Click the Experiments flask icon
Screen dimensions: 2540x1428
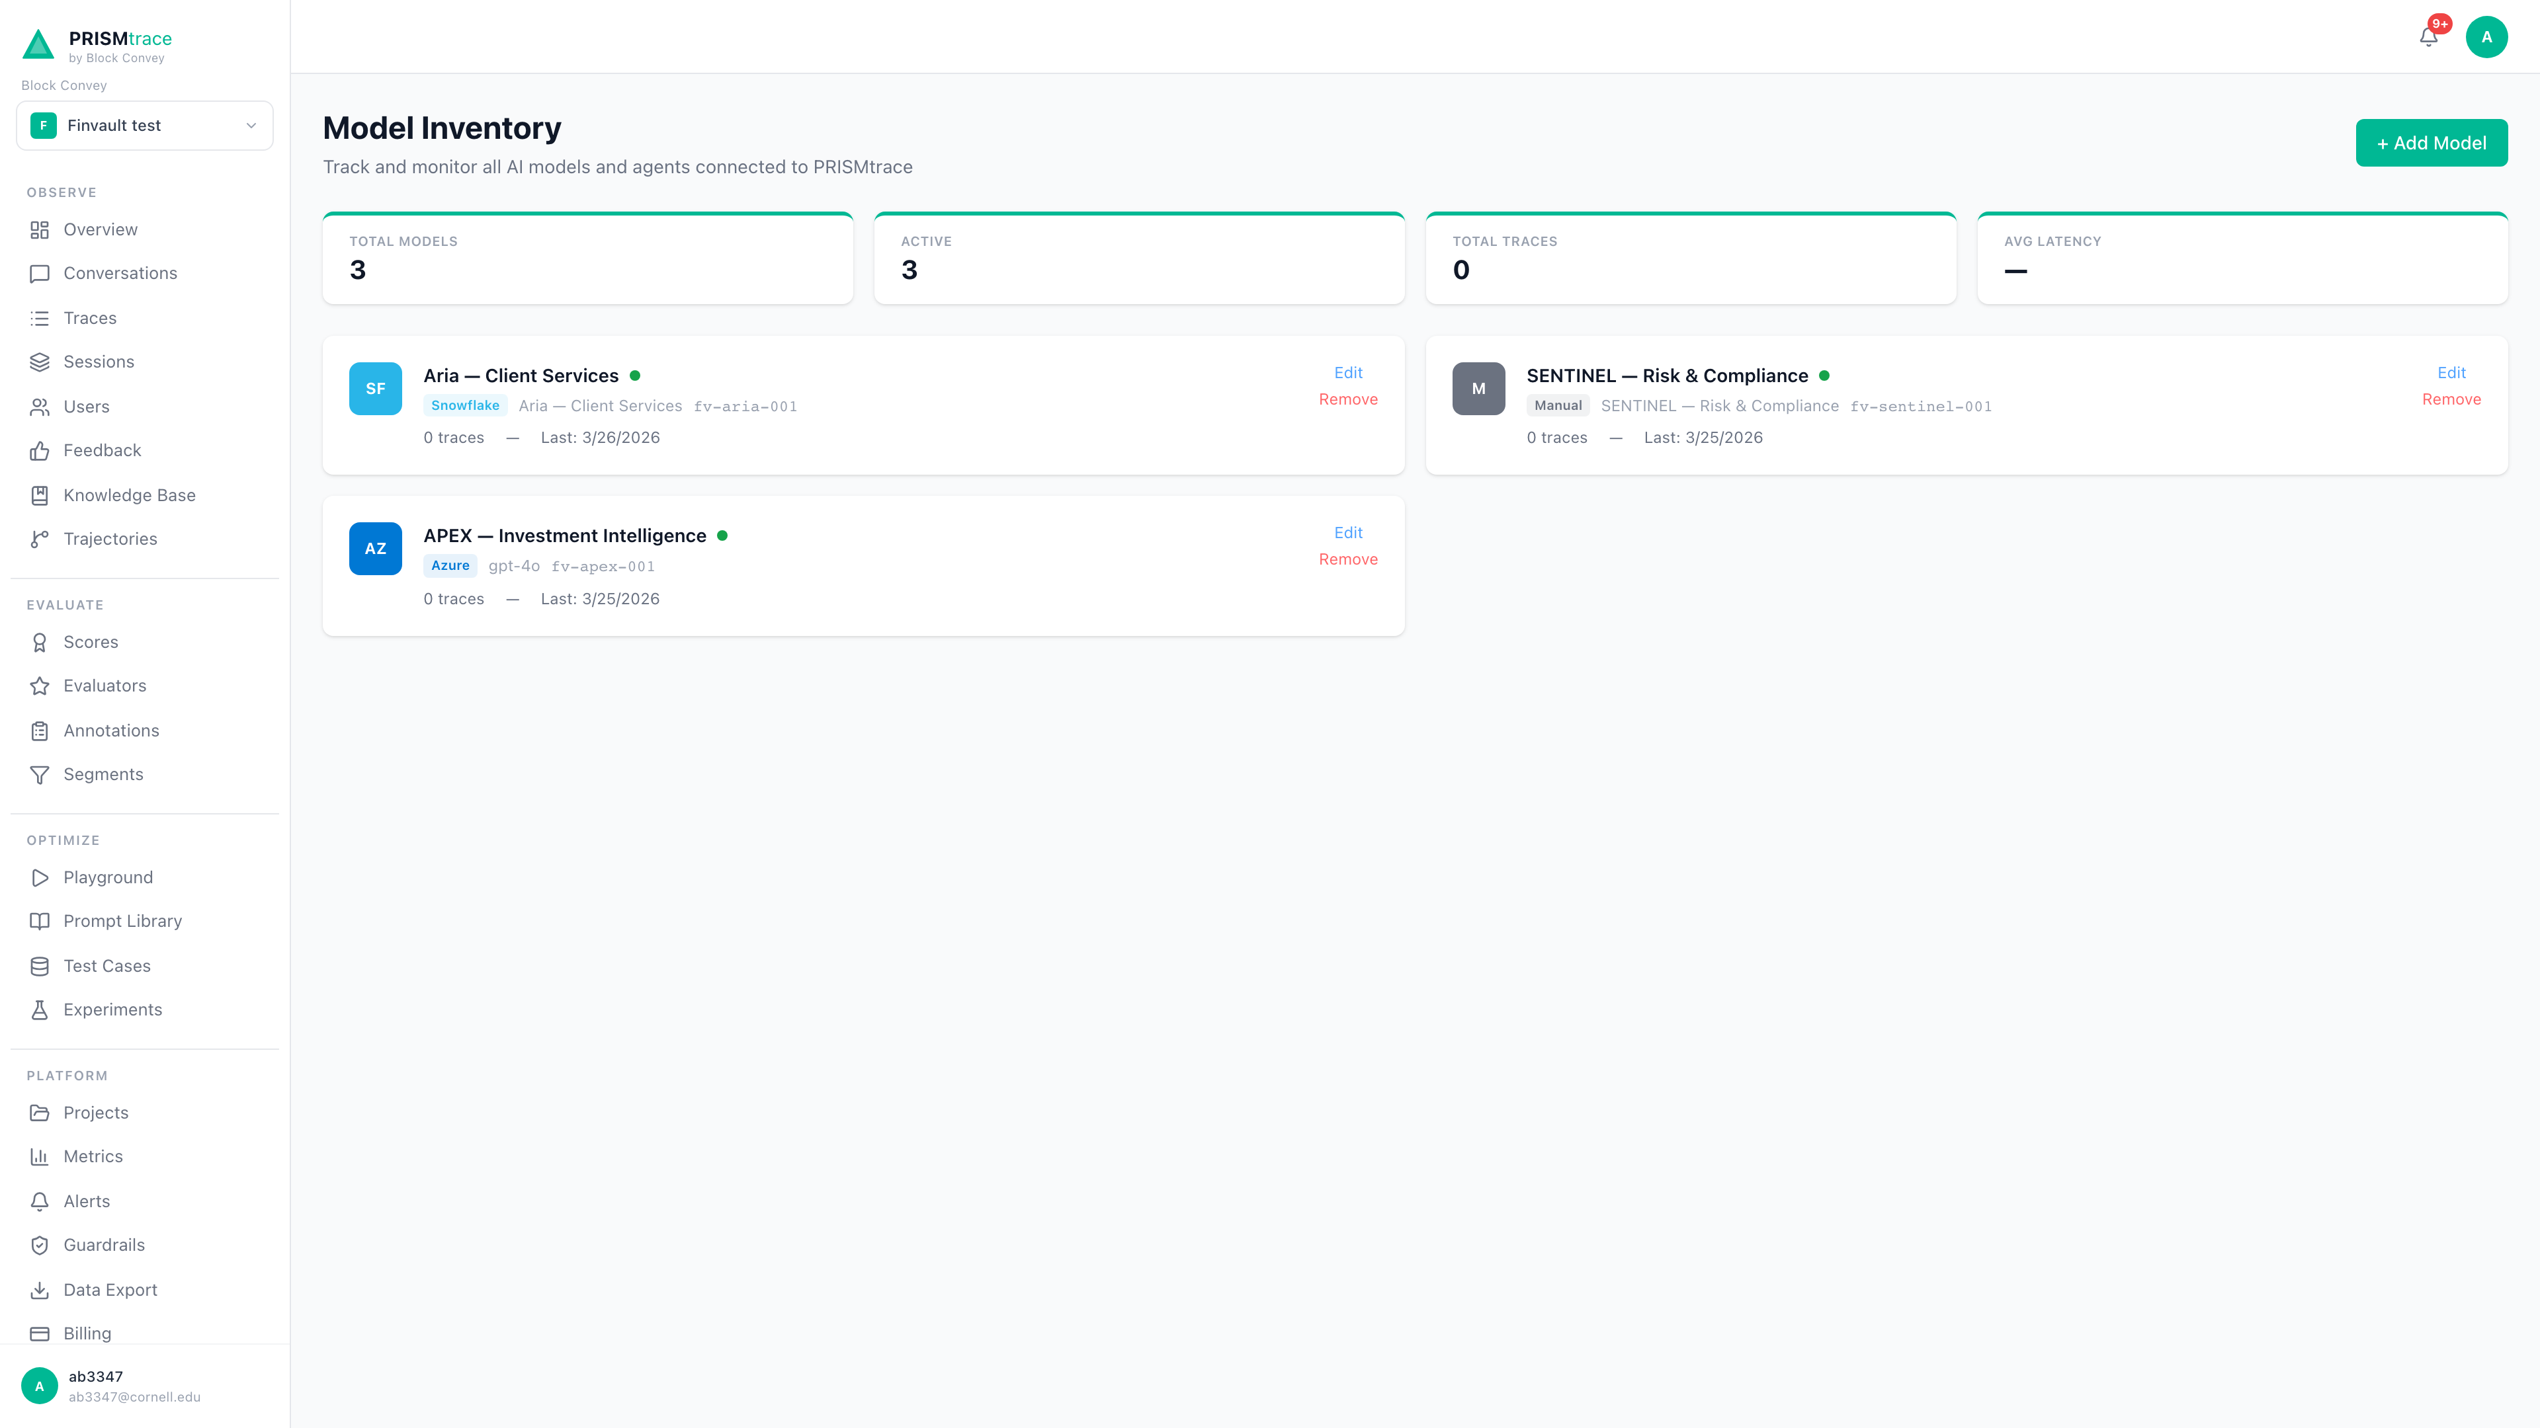40,1010
